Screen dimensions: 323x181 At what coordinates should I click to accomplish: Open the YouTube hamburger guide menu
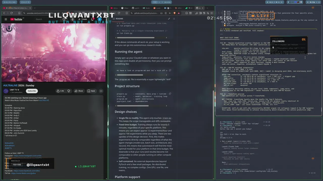pyautogui.click(x=6, y=19)
